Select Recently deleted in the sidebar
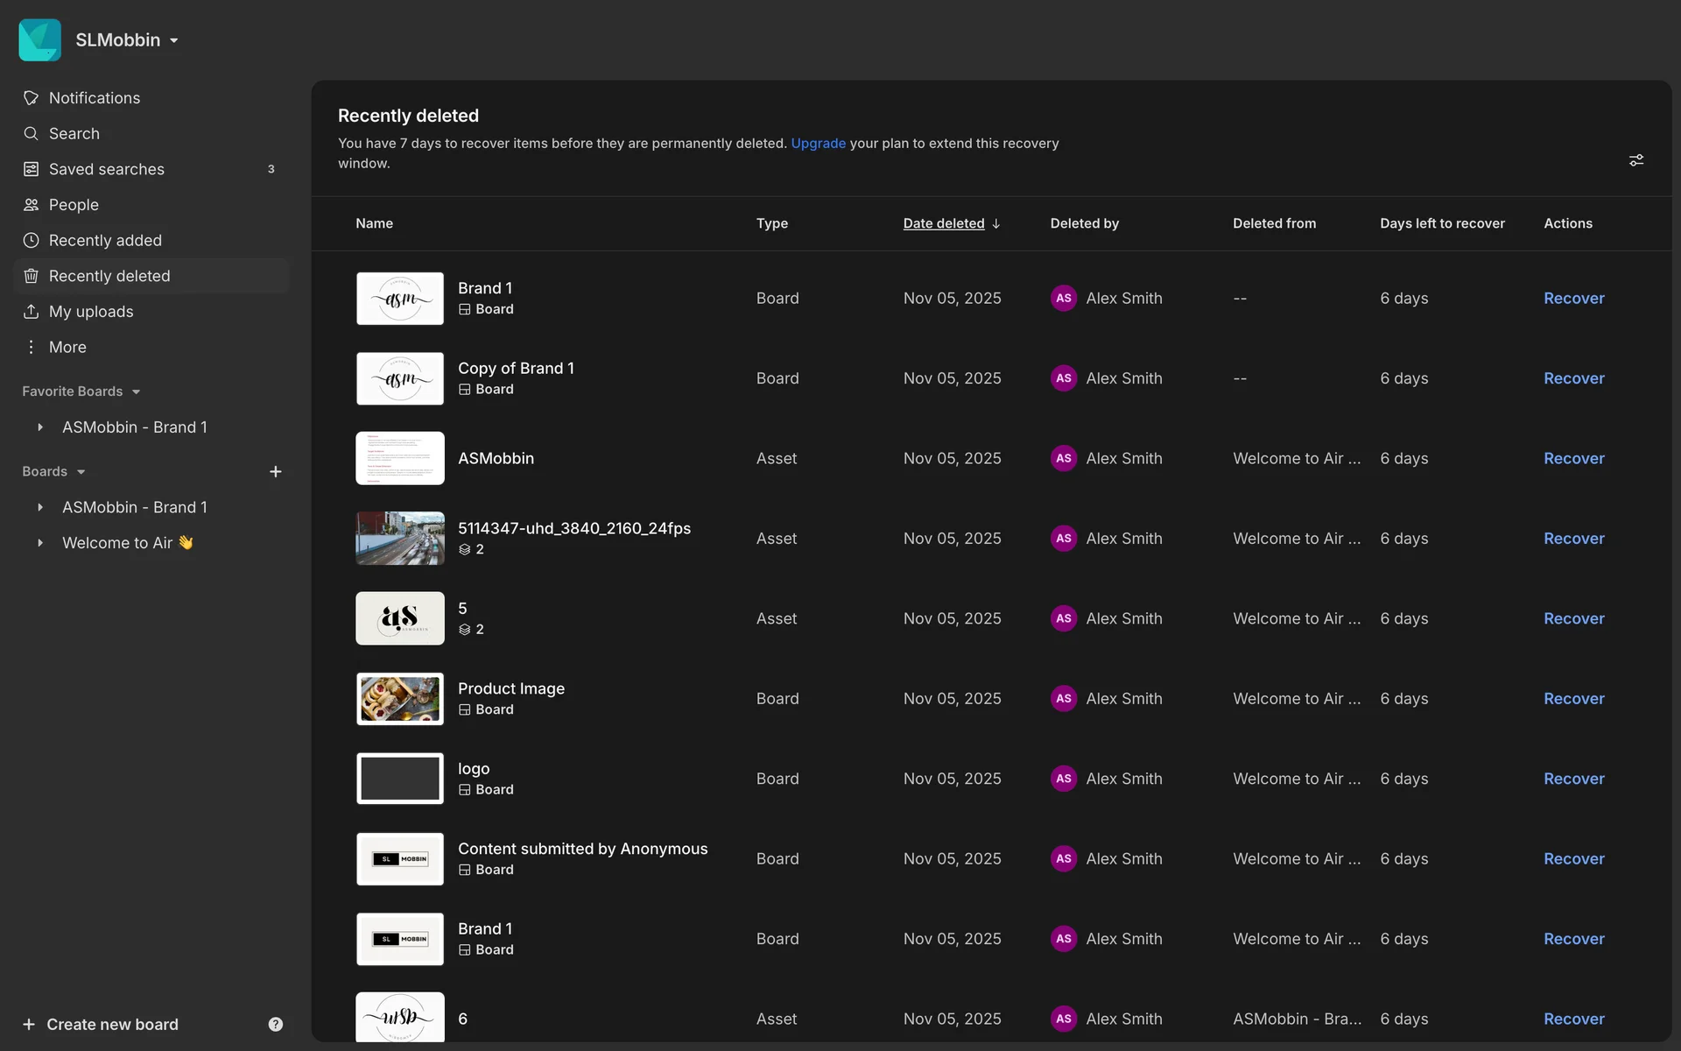 (x=109, y=276)
